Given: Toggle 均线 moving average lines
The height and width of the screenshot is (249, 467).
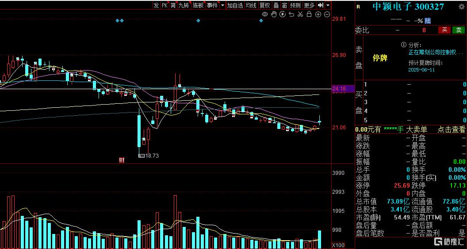Looking at the screenshot, I should coord(251,5).
